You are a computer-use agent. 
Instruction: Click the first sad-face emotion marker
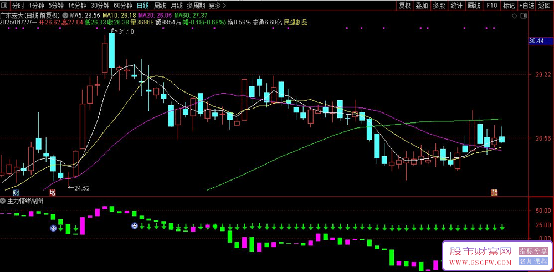coord(53,228)
